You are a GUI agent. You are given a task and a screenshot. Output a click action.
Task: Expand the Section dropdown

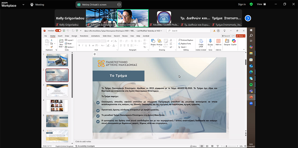[70, 47]
